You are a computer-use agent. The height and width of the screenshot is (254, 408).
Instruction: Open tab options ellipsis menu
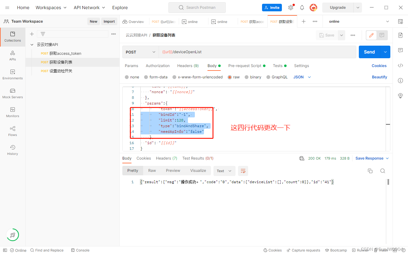[315, 21]
